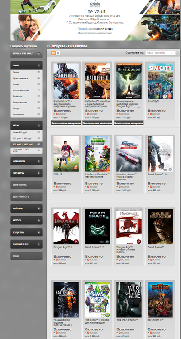The width and height of the screenshot is (181, 339).
Task: Expand the Разработчик filter
Action: click(x=39, y=244)
